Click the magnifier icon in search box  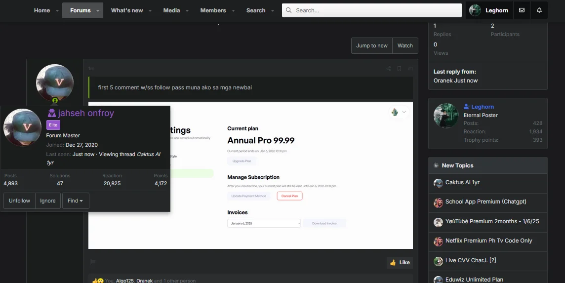click(x=288, y=10)
